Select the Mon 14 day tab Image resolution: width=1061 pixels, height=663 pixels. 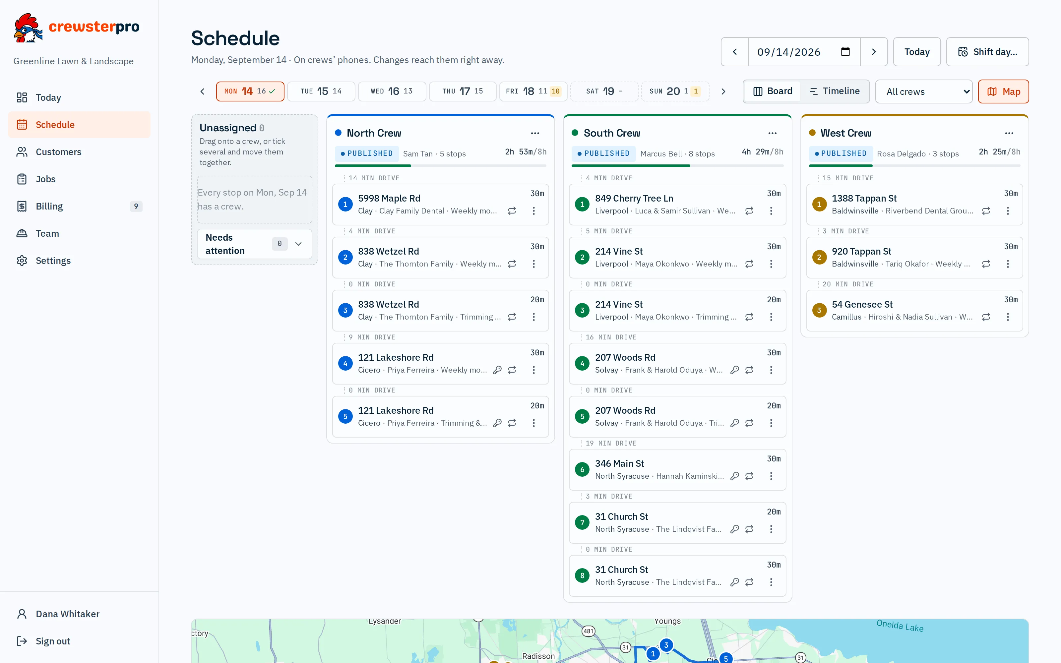click(250, 91)
